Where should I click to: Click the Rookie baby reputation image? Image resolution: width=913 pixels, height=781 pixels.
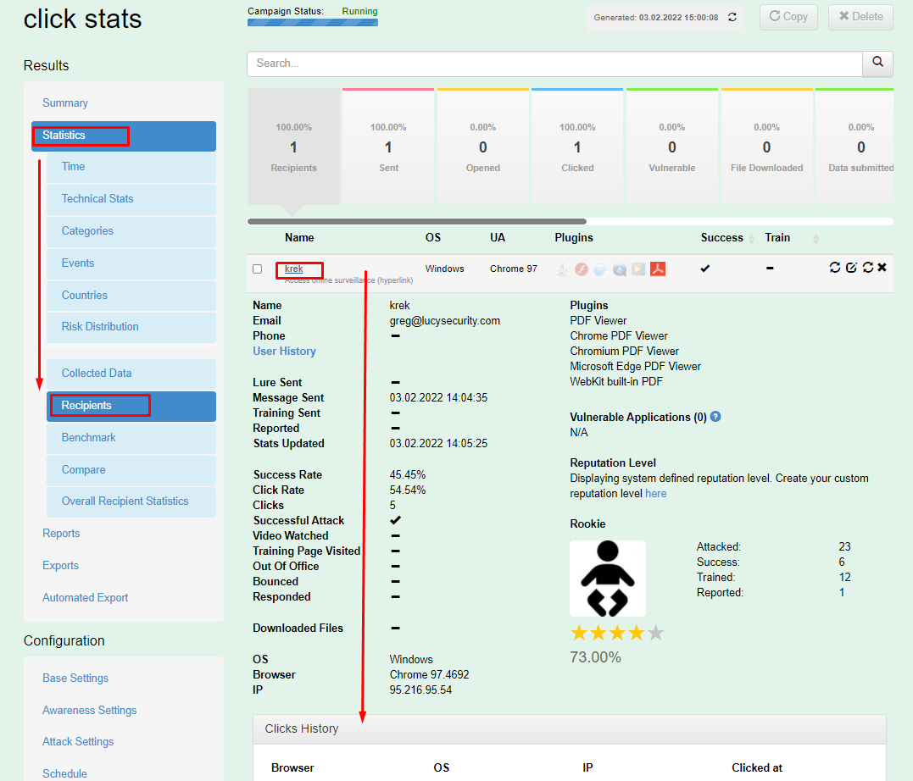[607, 579]
